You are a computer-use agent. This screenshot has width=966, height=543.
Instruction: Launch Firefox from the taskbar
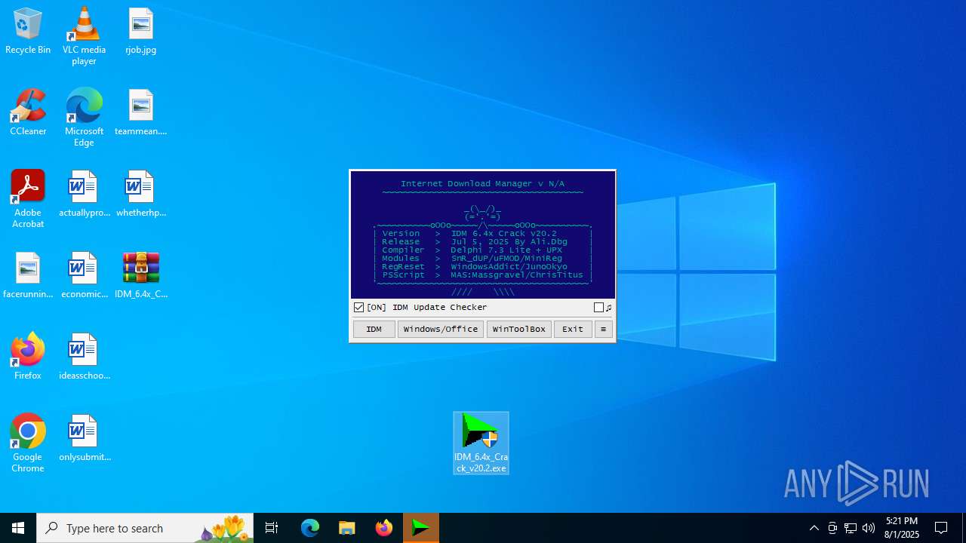point(384,528)
